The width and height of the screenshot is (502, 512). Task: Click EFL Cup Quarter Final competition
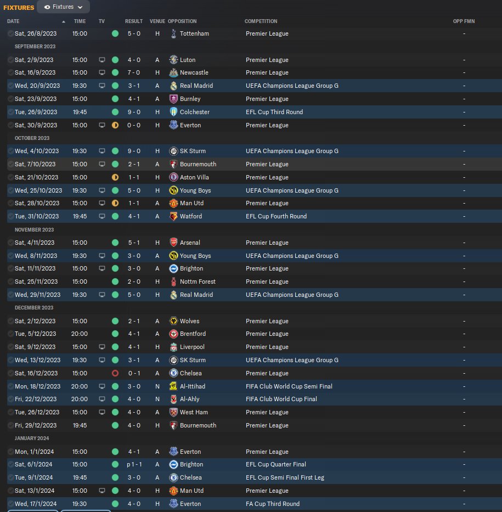pos(276,464)
